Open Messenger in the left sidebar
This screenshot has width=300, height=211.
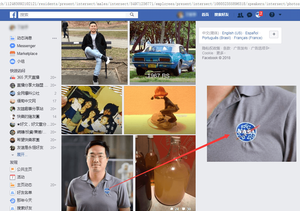pyautogui.click(x=26, y=46)
